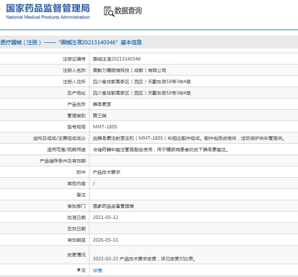The height and width of the screenshot is (277, 298).
Task: Click the 产品储存条件及有效期 label
Action: pyautogui.click(x=63, y=161)
